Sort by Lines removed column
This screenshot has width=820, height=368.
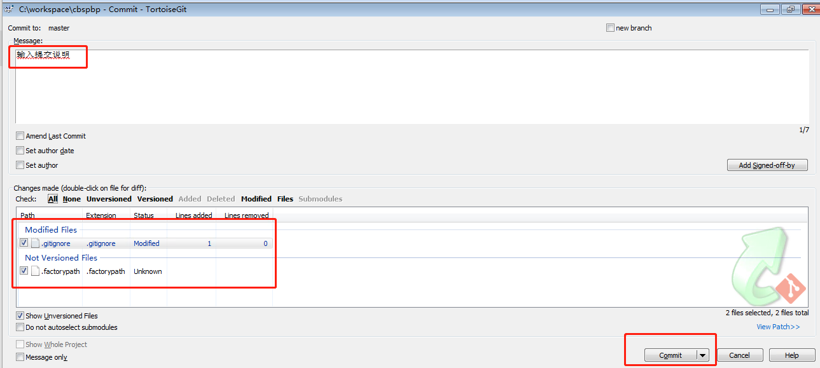(244, 215)
